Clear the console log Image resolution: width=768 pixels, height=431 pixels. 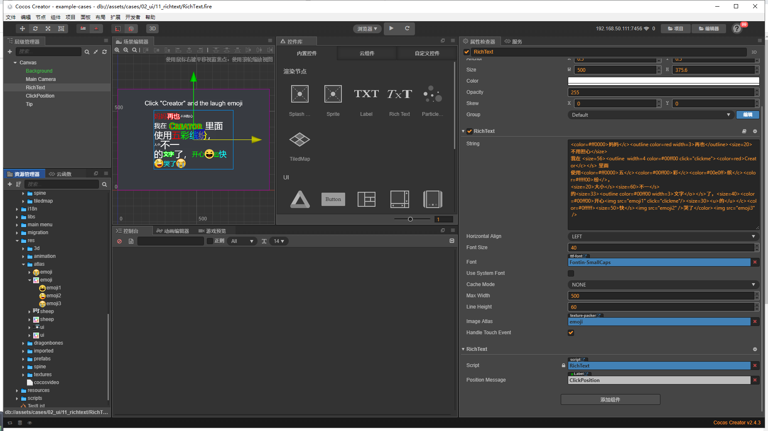pos(120,241)
